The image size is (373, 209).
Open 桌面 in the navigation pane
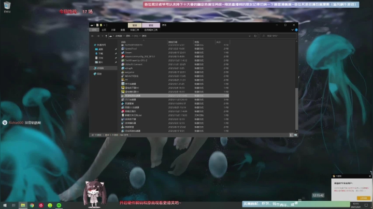pos(101,49)
